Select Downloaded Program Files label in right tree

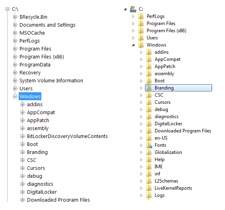coord(183,131)
